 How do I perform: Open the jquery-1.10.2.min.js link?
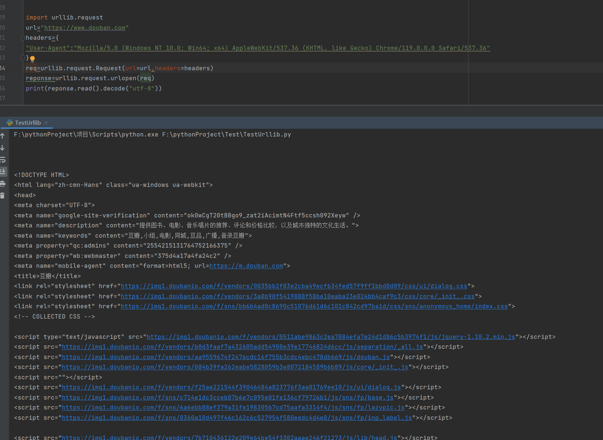click(x=331, y=337)
